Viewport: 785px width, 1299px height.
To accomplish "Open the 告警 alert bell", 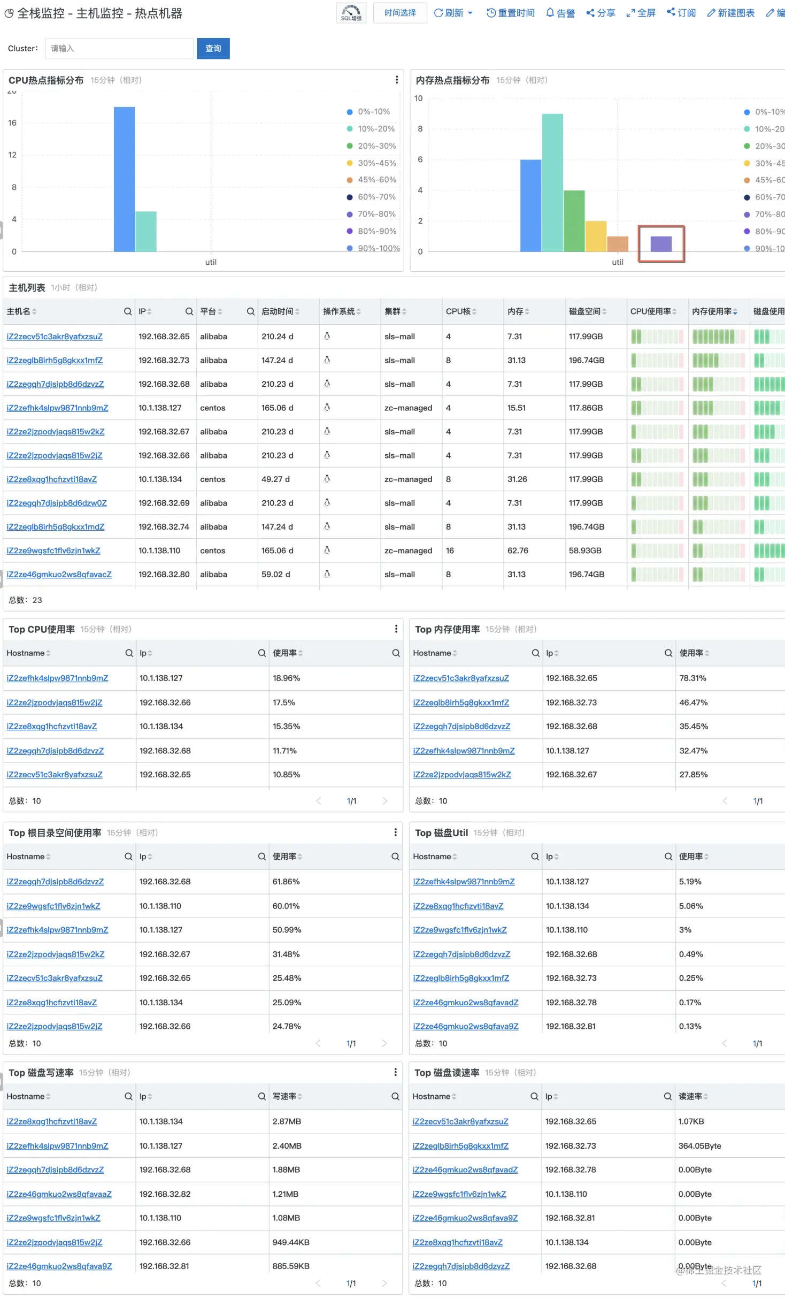I will pos(560,13).
